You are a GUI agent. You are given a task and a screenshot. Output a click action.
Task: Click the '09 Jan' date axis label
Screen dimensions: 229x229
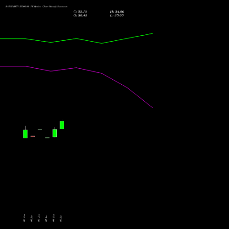61,218
